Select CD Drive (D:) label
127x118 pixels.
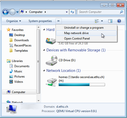pos(67,60)
